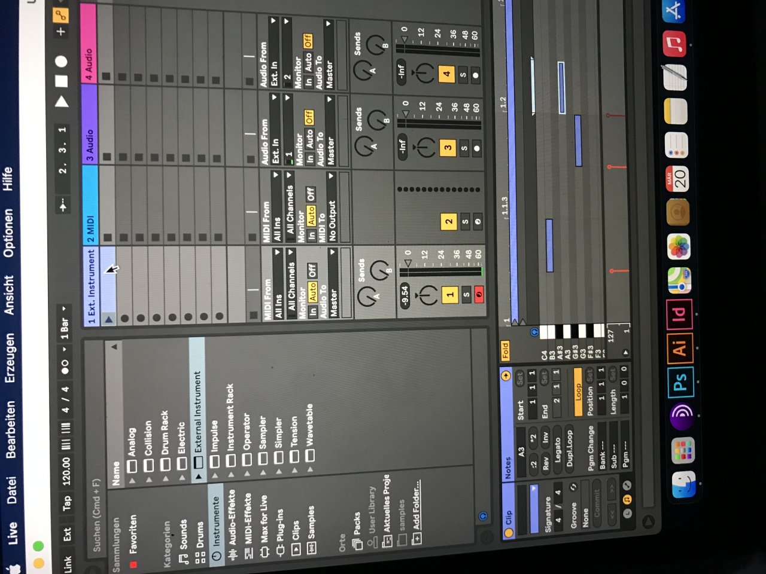Open the Photos app in the Dock
766x574 pixels.
pyautogui.click(x=679, y=246)
